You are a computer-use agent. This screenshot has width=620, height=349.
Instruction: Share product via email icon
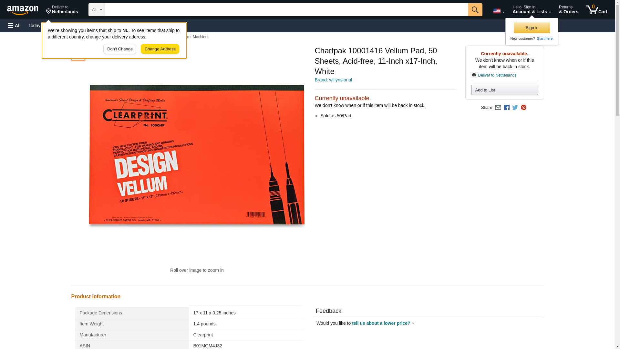coord(498,108)
